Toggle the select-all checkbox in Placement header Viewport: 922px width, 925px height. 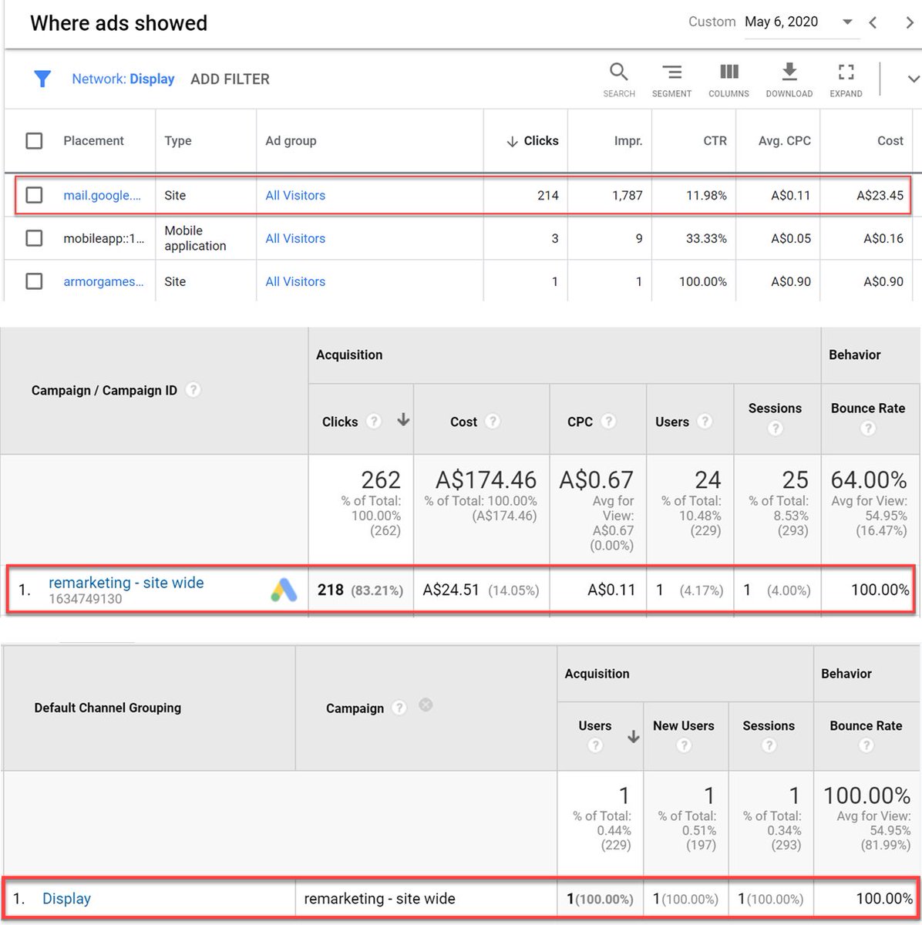point(34,141)
